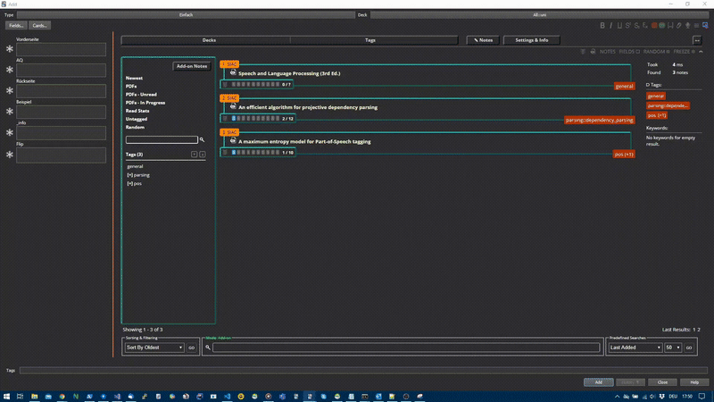Sticky-toggle the _info field
714x402 pixels.
tap(10, 132)
